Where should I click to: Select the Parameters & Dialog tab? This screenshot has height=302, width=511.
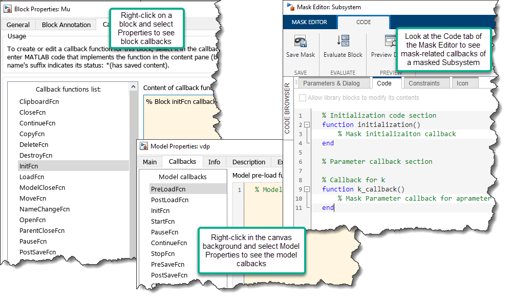coord(331,83)
